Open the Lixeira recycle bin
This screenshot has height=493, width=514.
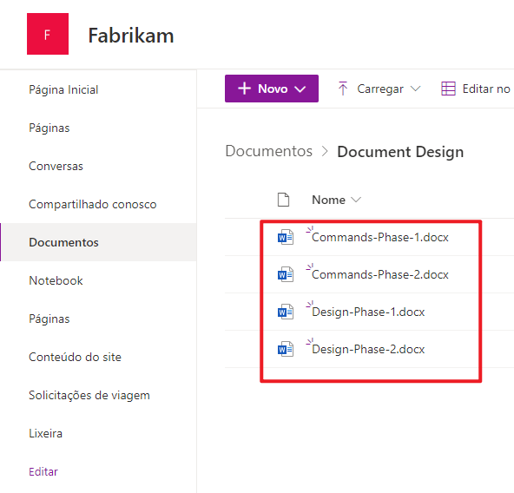click(45, 433)
